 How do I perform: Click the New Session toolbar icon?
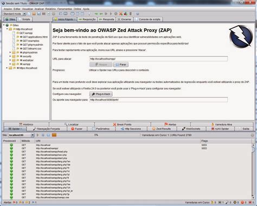point(29,14)
